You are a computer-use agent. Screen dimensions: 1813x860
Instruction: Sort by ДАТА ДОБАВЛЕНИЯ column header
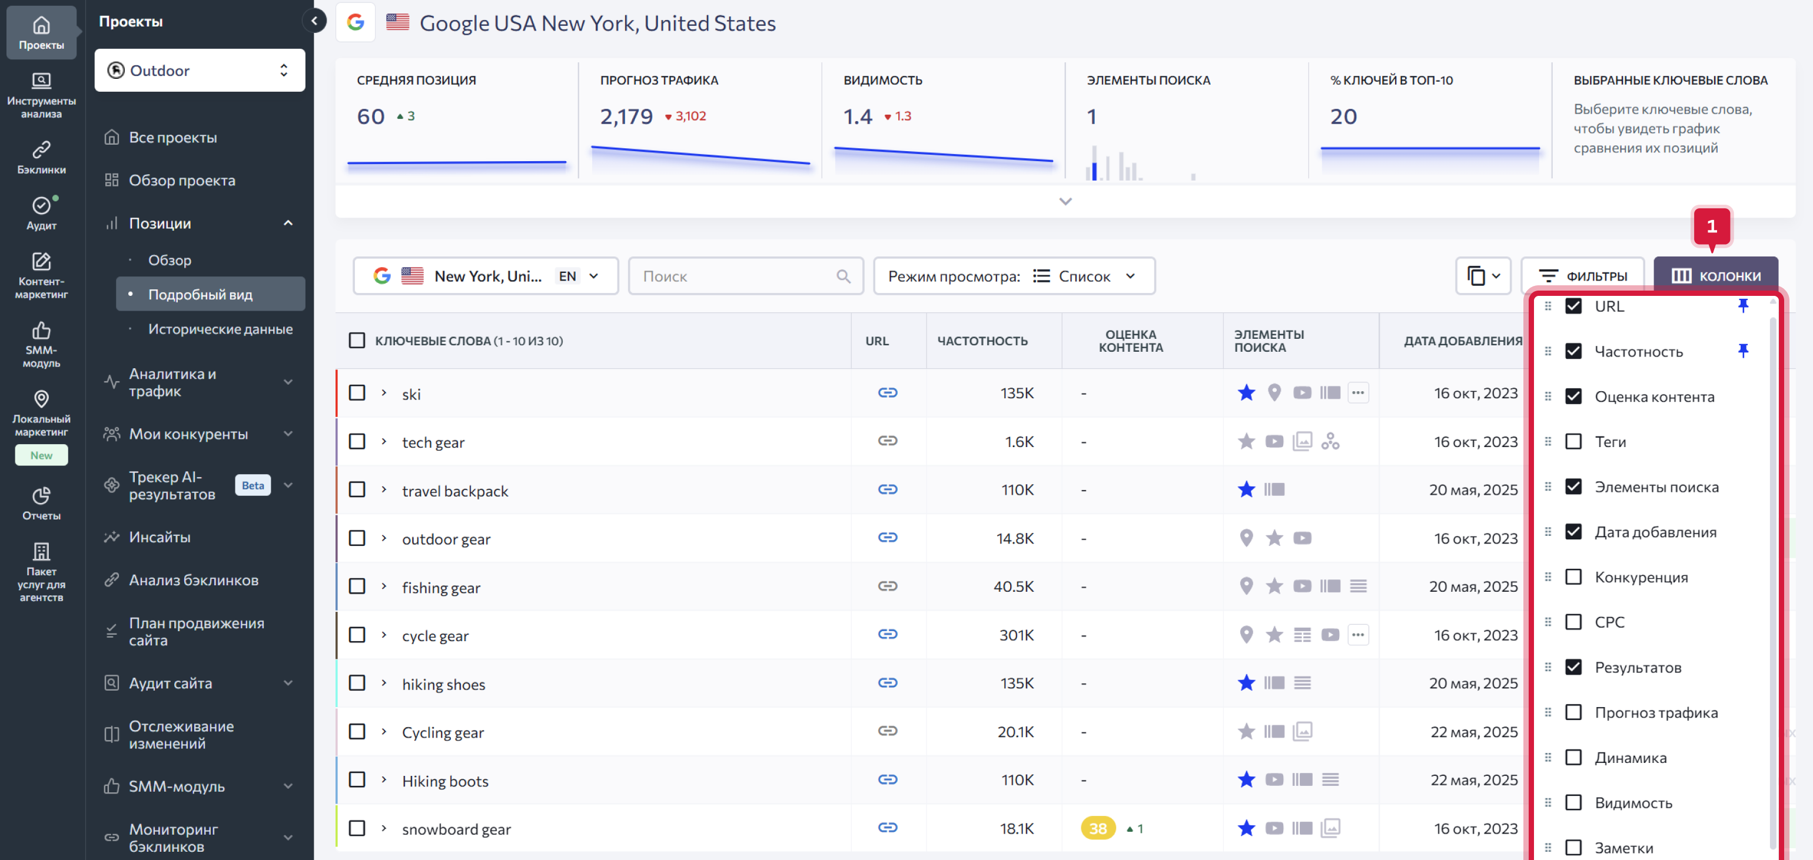1463,341
